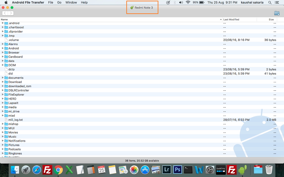Sort by the Size column header
The height and width of the screenshot is (177, 284).
pyautogui.click(x=267, y=20)
